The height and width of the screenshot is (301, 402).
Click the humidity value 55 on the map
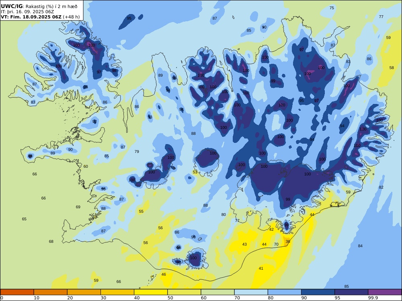point(141,212)
